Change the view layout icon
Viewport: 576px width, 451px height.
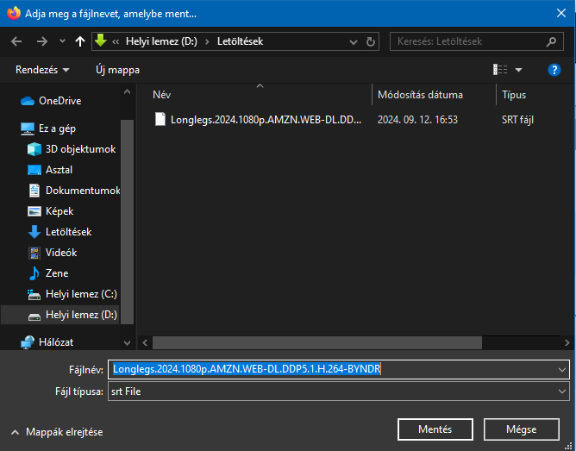coord(500,69)
